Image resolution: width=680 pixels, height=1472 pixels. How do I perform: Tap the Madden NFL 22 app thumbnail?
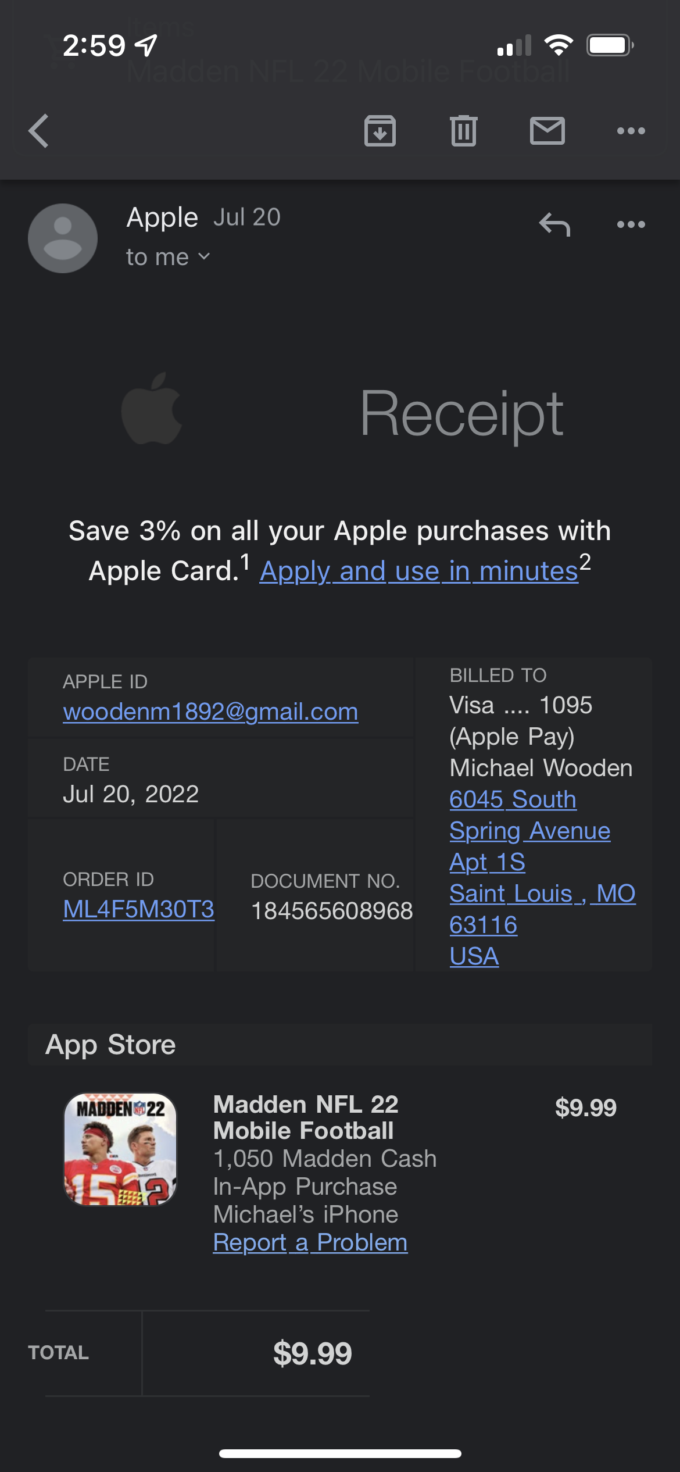(x=120, y=1149)
